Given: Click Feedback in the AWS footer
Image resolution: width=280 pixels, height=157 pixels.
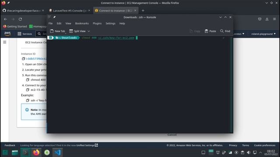Looking at the screenshot, I should pyautogui.click(x=10, y=145).
